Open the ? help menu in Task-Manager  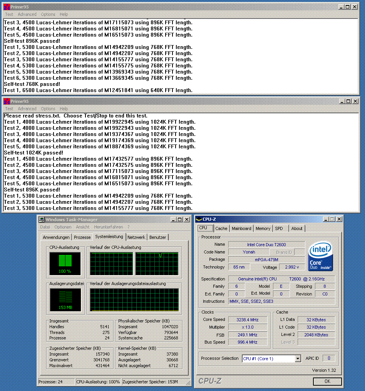pos(128,227)
